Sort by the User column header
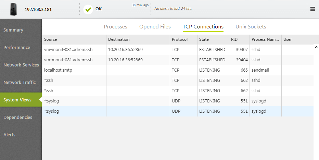Screen dimensions: 319x160 [297, 39]
